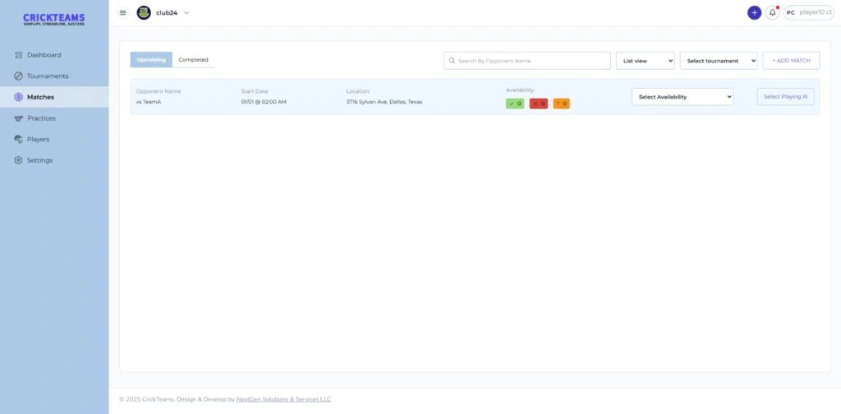Click the club24 team logo
This screenshot has height=414, width=841.
(144, 12)
